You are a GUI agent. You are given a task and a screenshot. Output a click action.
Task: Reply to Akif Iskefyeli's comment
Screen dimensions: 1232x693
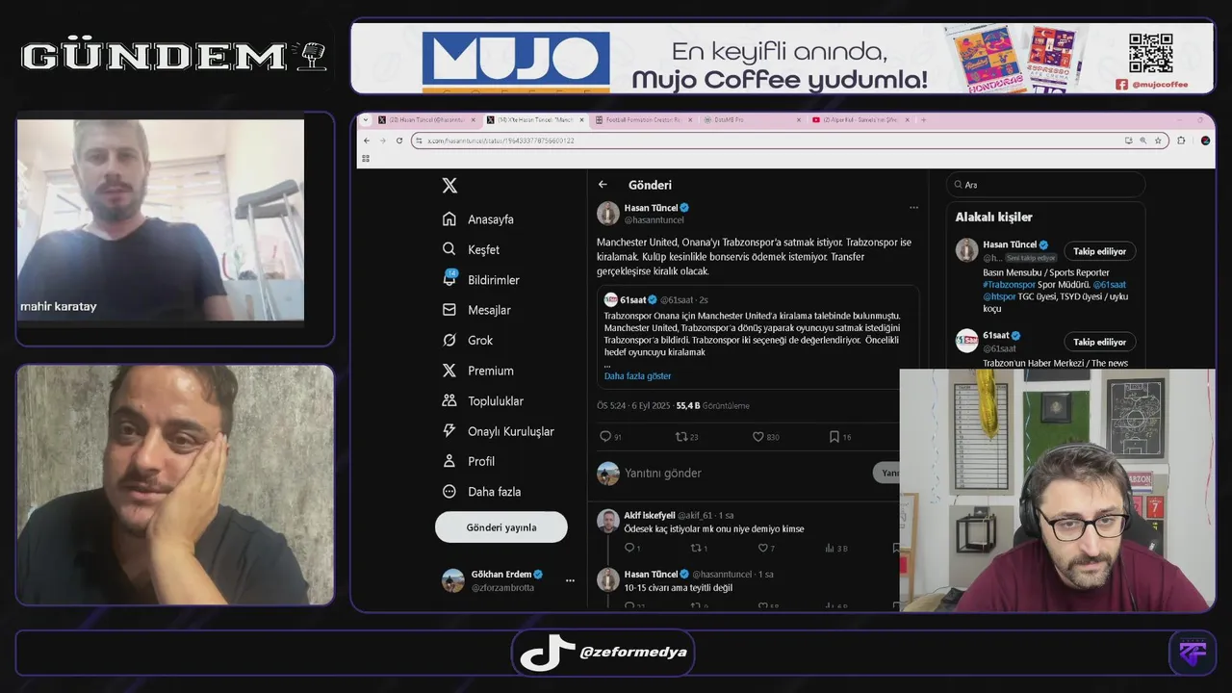629,548
